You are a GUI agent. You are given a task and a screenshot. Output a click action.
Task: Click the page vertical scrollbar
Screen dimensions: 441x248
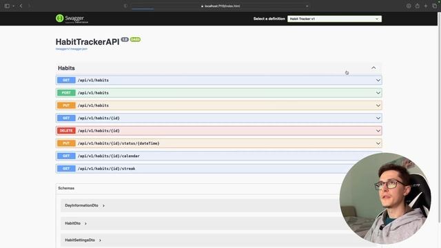point(439,118)
